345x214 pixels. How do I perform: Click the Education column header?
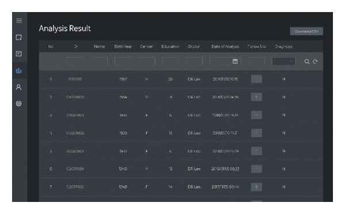[170, 46]
